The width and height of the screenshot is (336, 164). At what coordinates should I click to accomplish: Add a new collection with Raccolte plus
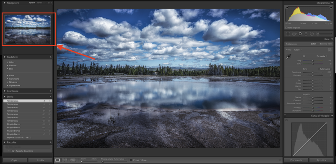coord(51,142)
